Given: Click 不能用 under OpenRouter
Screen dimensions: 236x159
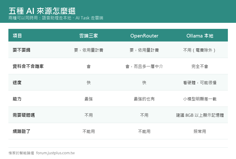Looking at the screenshot, I should [144, 131].
